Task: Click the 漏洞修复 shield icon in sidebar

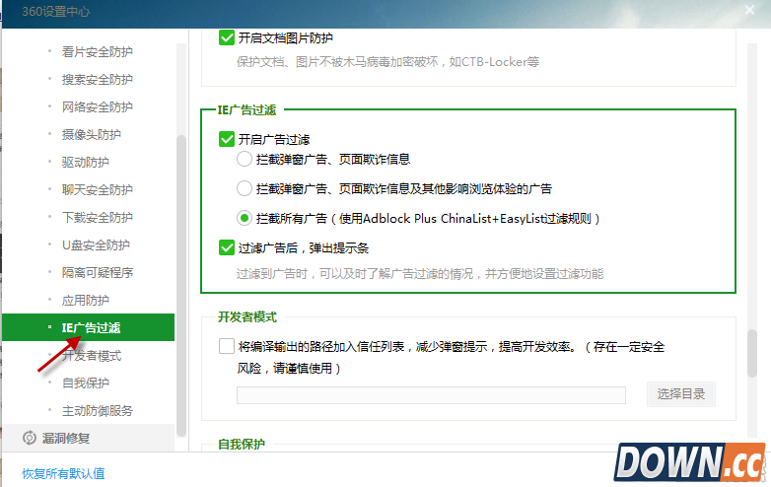Action: tap(30, 438)
